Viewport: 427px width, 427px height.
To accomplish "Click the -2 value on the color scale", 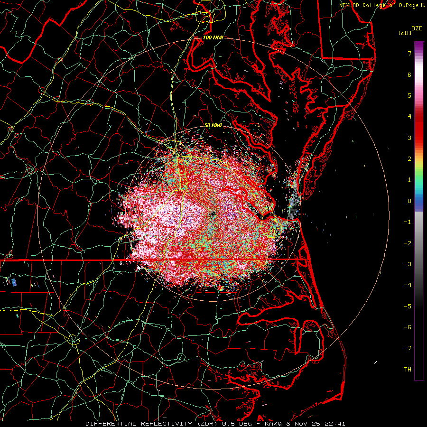I will pyautogui.click(x=408, y=243).
